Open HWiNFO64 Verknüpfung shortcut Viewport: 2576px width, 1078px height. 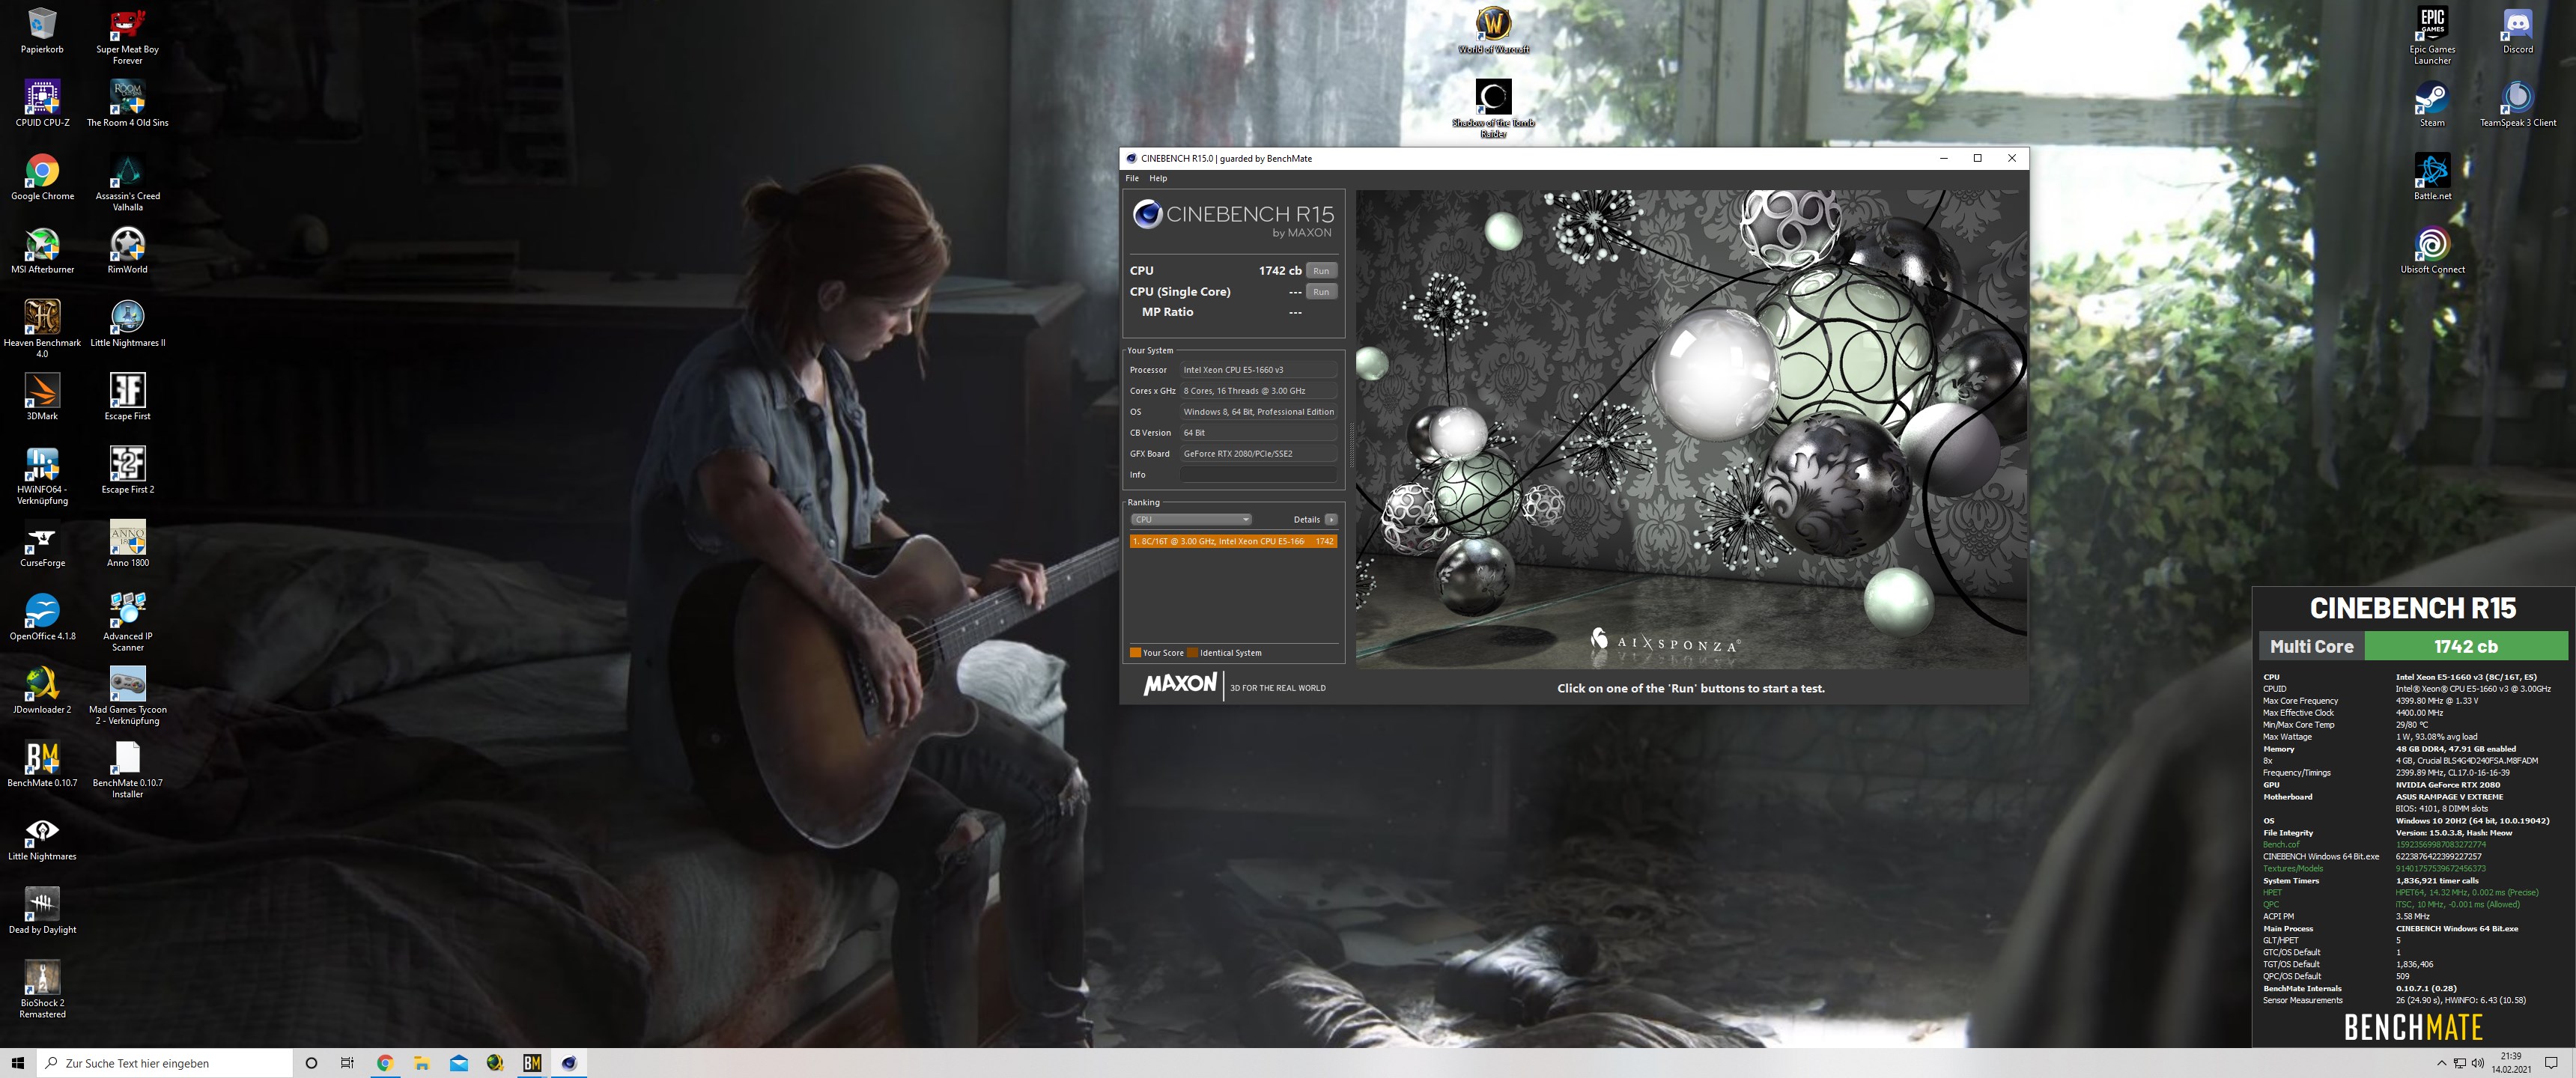tap(42, 475)
